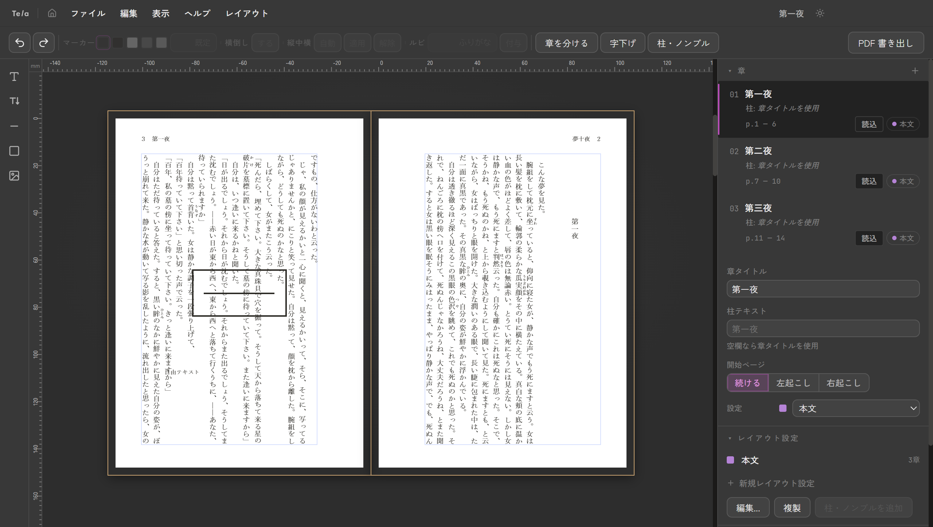
Task: Click the 字下げ button
Action: 622,43
